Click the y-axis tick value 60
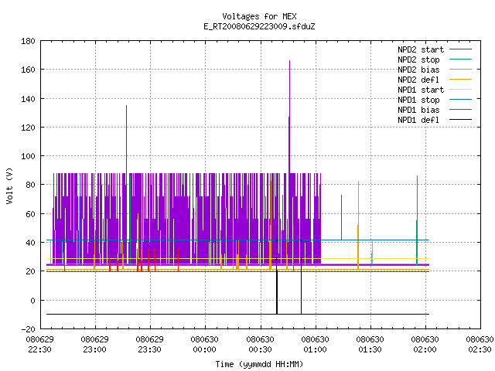Viewport: 495px width, 371px height. tap(30, 214)
